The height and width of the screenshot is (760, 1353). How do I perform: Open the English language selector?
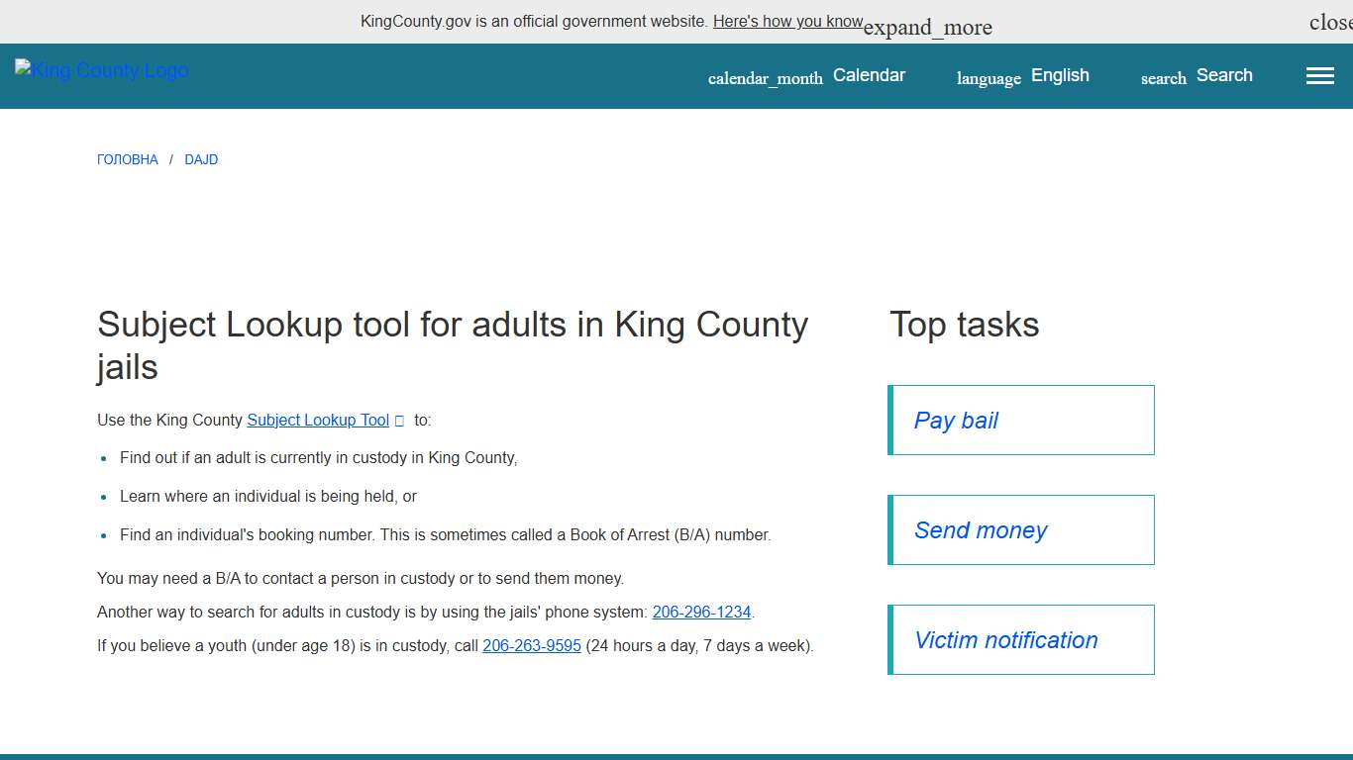[1060, 75]
